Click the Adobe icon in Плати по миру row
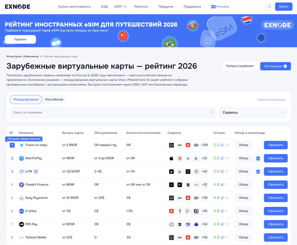The height and width of the screenshot is (245, 297). pos(188,145)
